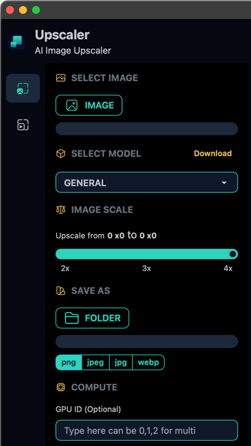Click the image scale slider handle
Image resolution: width=251 pixels, height=446 pixels.
click(233, 254)
